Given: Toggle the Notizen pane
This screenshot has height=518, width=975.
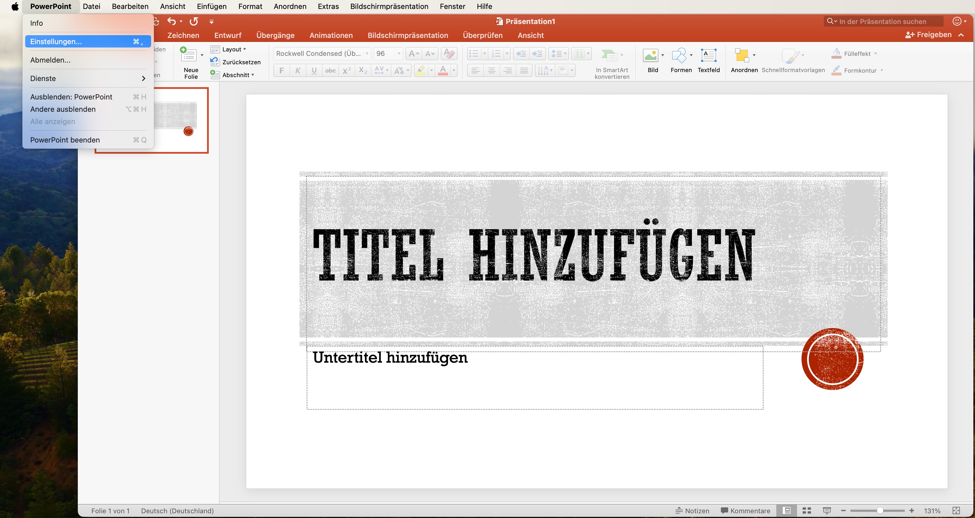Looking at the screenshot, I should [x=692, y=511].
